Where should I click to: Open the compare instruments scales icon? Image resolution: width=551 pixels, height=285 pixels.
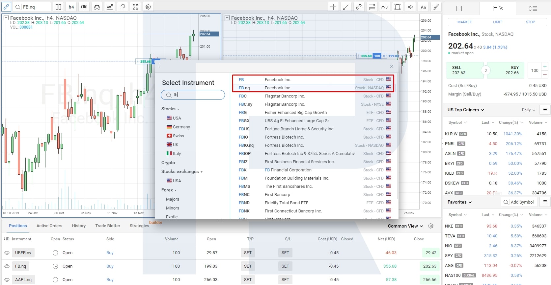[x=97, y=7]
